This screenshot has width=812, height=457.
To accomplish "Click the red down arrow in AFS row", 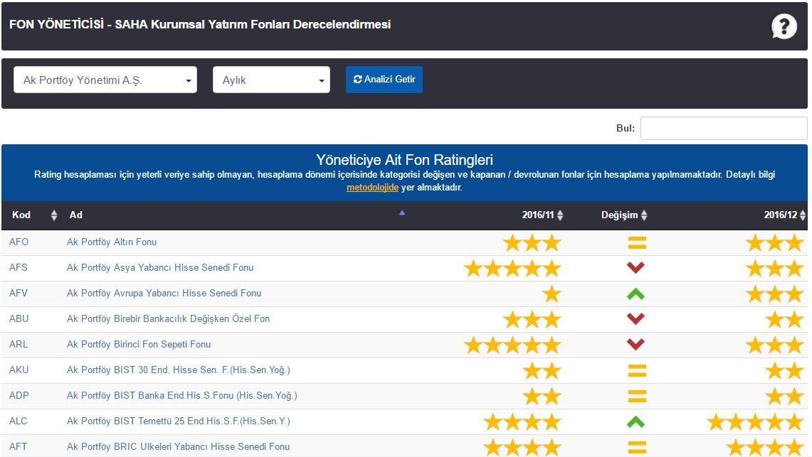I will tap(636, 267).
